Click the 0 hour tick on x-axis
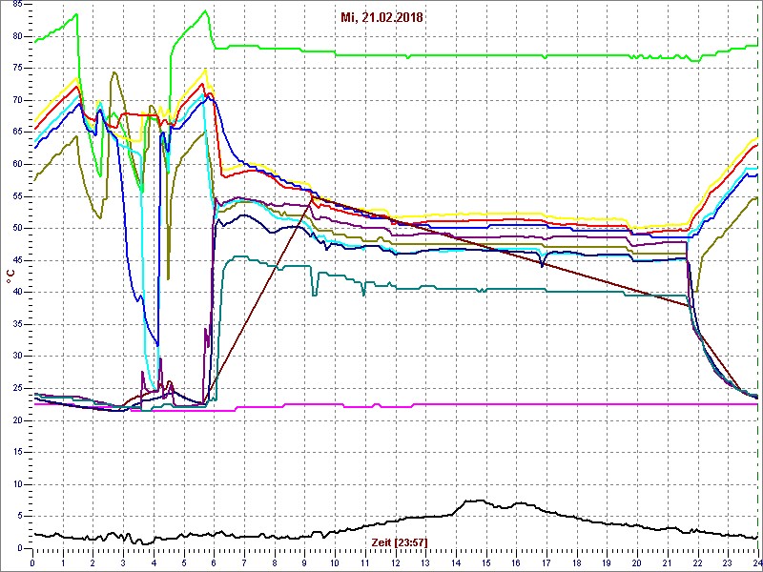The height and width of the screenshot is (572, 763). (x=33, y=562)
